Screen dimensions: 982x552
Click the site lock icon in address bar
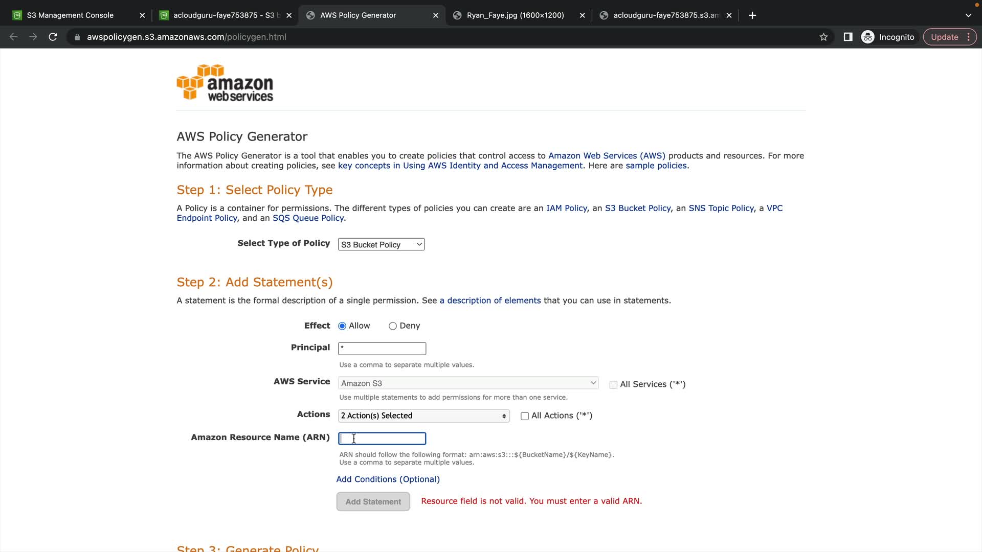pos(77,37)
